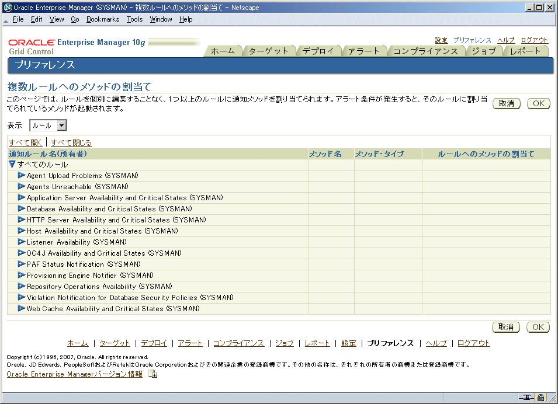Open the File menu
The image size is (558, 404).
[x=18, y=19]
